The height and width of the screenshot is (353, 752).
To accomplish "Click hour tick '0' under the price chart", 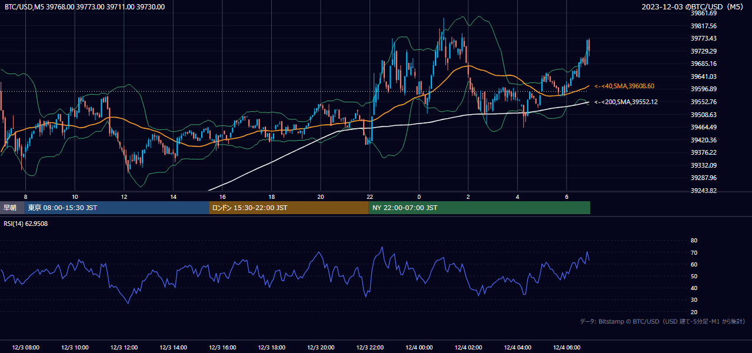I will pos(419,197).
